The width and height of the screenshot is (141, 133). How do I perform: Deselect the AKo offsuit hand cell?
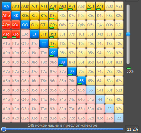point(6,15)
